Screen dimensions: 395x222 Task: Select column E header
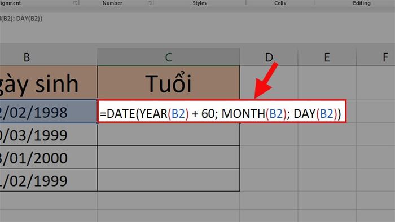[327, 57]
